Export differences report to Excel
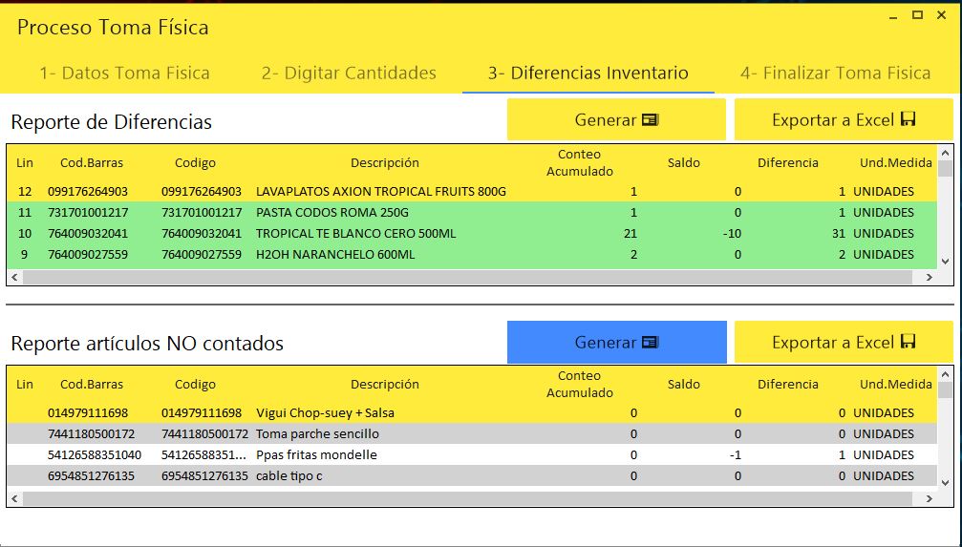 coord(844,120)
